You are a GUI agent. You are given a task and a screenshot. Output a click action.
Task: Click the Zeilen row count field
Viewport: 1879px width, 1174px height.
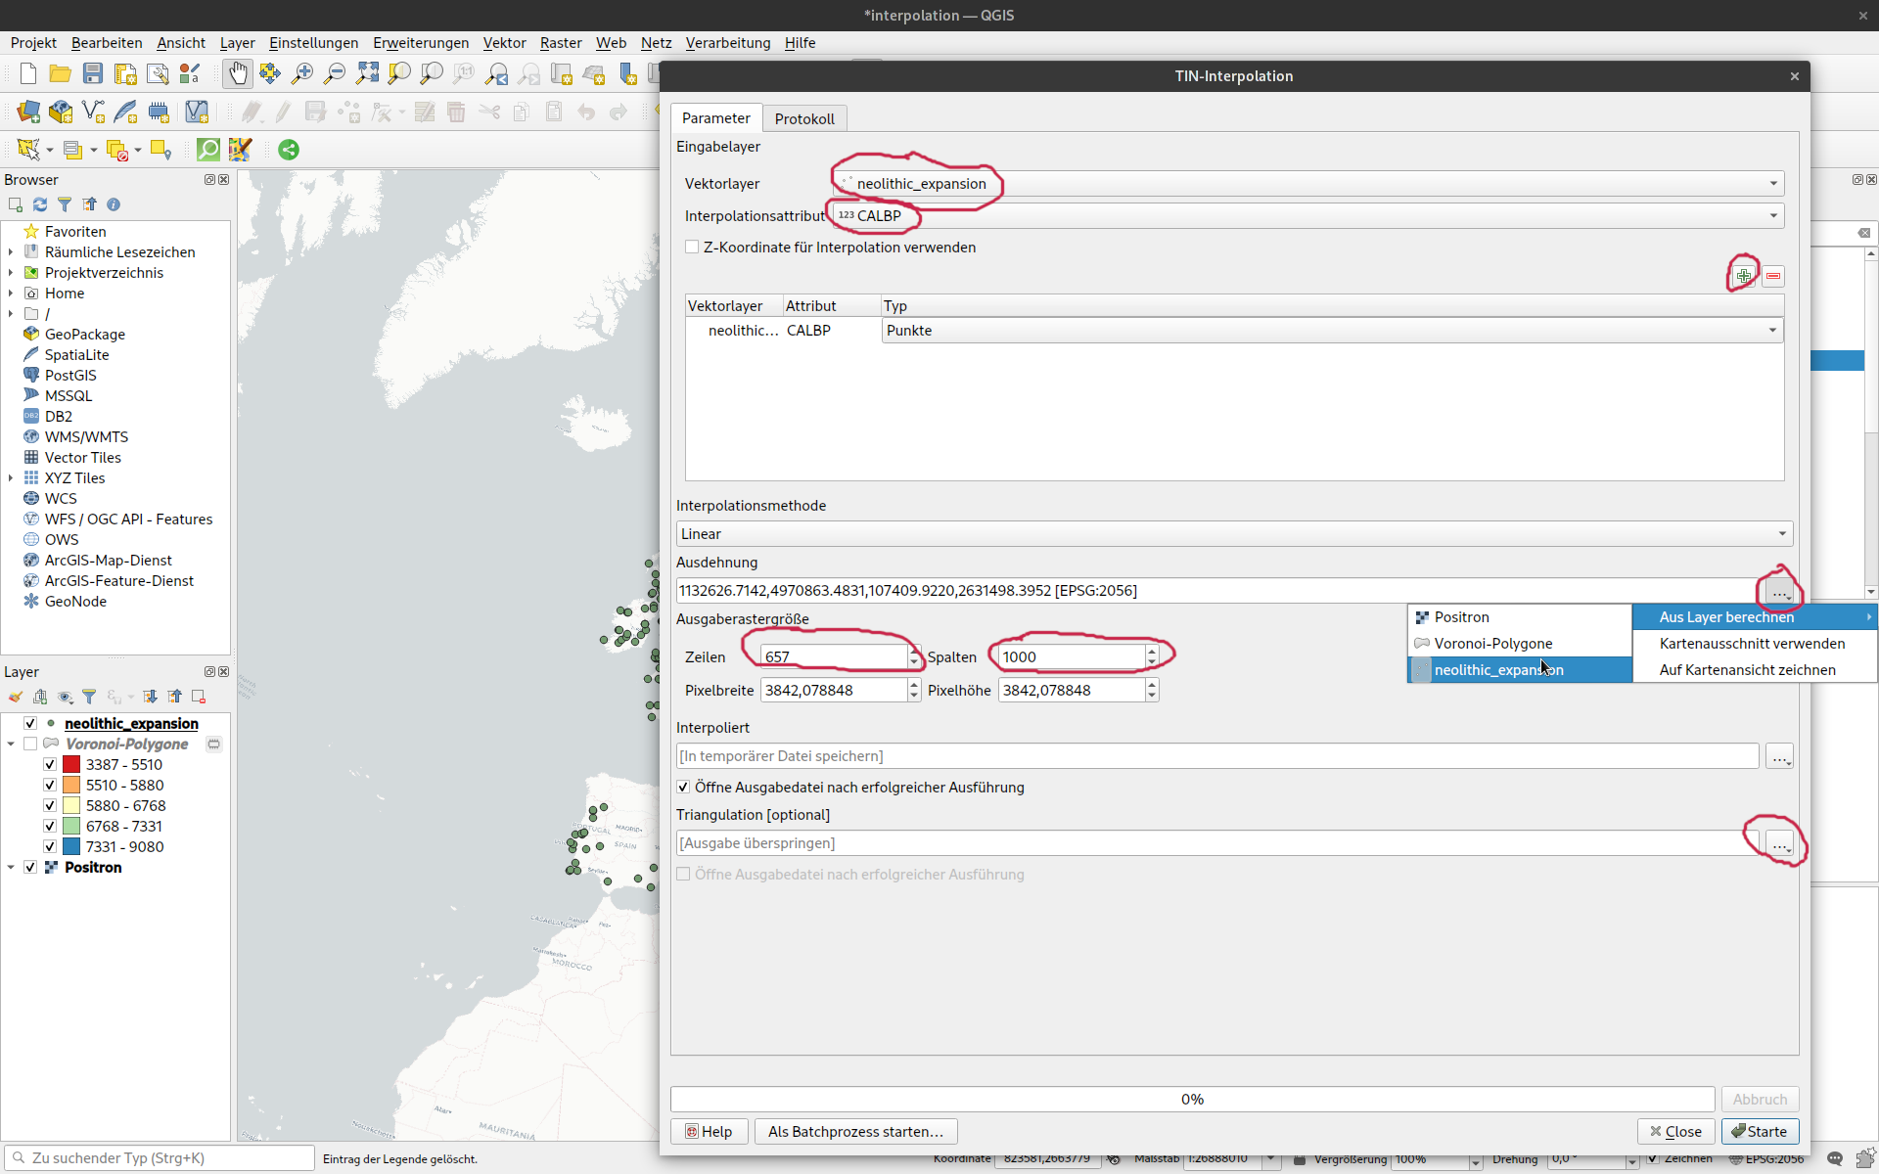click(835, 657)
